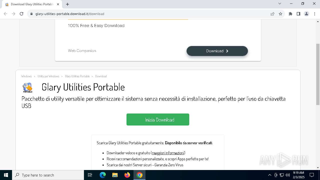Click the Chrome taskbar icon
This screenshot has height=180, width=320.
click(x=139, y=175)
